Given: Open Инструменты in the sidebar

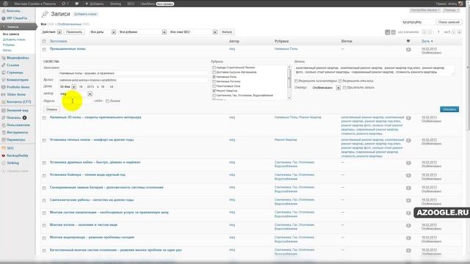Looking at the screenshot, I should tap(18, 132).
